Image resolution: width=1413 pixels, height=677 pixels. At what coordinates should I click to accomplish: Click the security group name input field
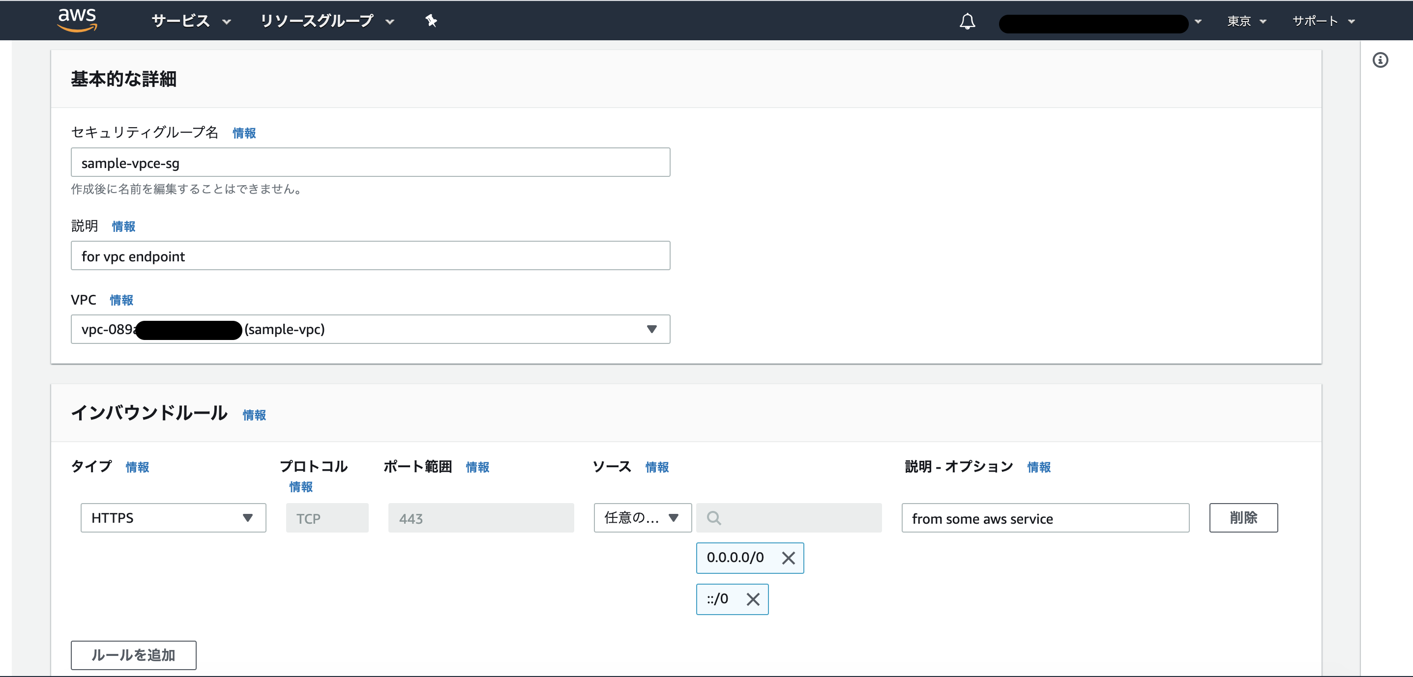click(x=370, y=163)
